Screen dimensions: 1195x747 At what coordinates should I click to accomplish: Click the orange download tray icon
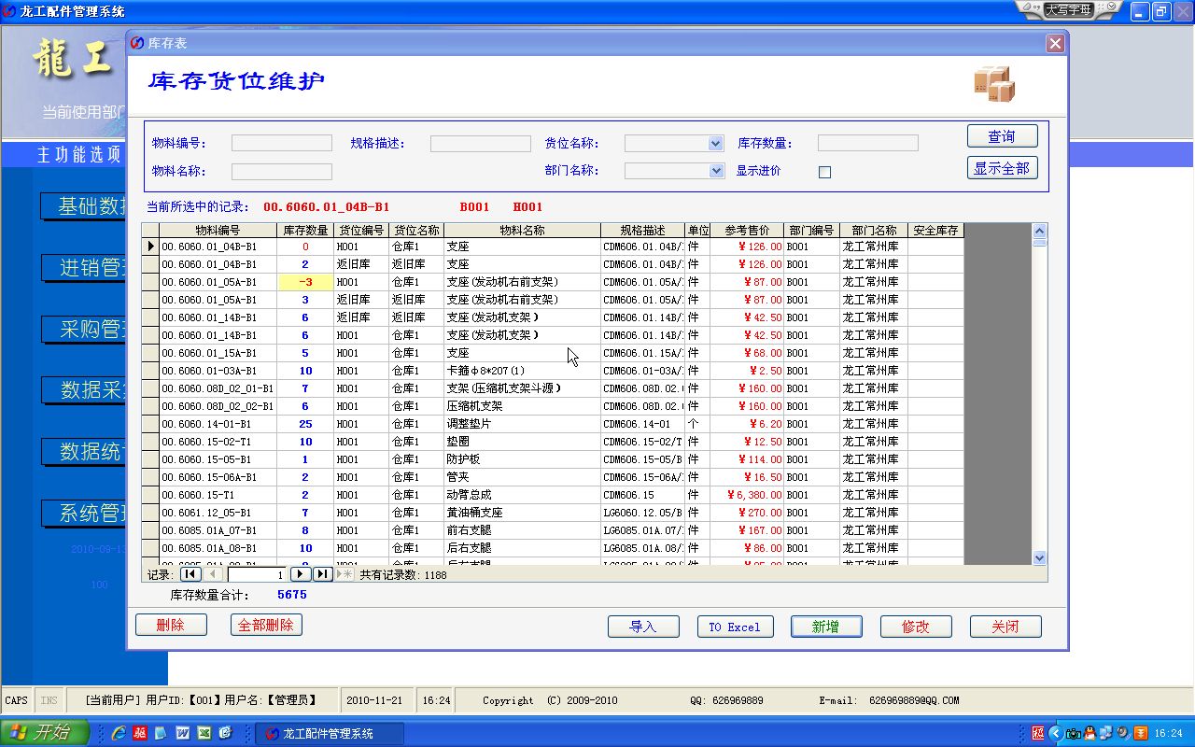[x=1139, y=733]
